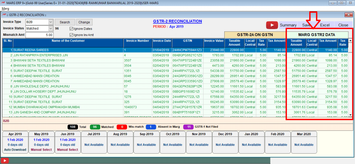This screenshot has width=355, height=164.
Task: Click invoice number 3504
Action: point(127,65)
